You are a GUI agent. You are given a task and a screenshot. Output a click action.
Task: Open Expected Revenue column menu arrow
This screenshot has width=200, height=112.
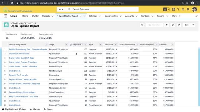pyautogui.click(x=137, y=44)
